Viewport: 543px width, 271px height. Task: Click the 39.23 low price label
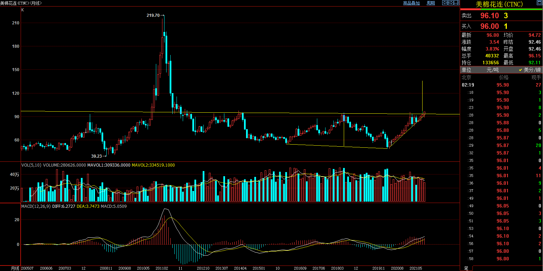pyautogui.click(x=96, y=156)
